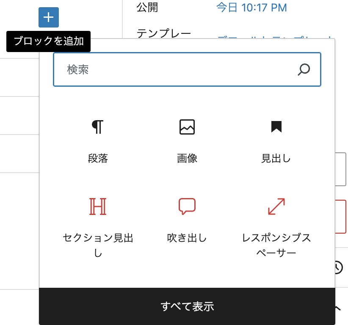Click the 段落 block label
Viewport: 348px width, 325px height.
(98, 159)
